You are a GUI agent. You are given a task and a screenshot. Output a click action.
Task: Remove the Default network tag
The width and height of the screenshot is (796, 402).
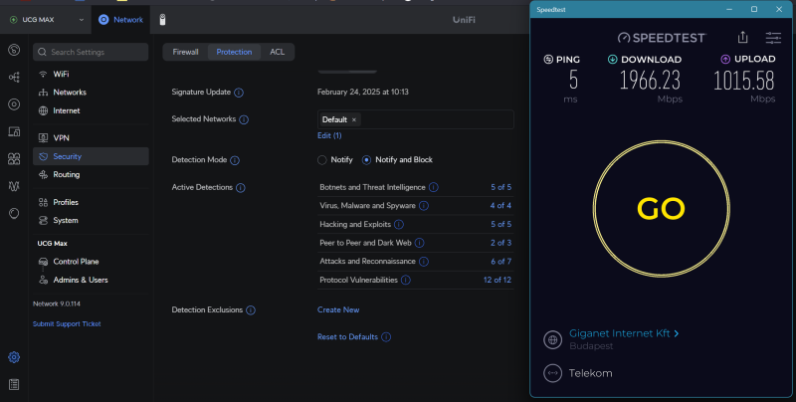[354, 119]
